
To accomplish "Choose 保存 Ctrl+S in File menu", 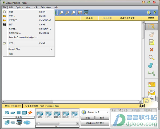I will (x=28, y=25).
